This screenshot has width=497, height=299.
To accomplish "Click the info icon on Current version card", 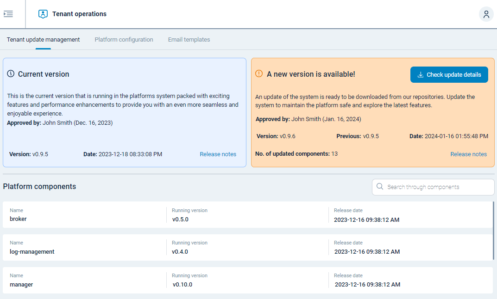I will point(10,73).
